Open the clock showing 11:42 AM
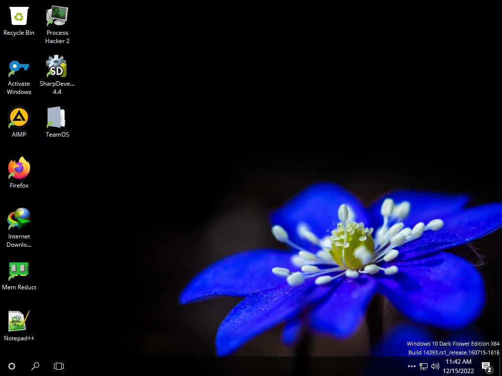This screenshot has width=502, height=376. 458,366
